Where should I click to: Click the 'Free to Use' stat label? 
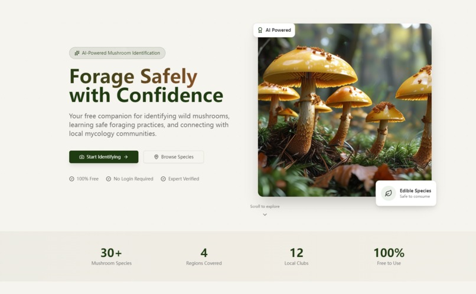[x=389, y=263]
